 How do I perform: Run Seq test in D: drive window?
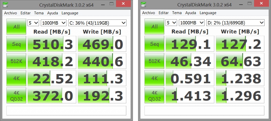point(154,44)
